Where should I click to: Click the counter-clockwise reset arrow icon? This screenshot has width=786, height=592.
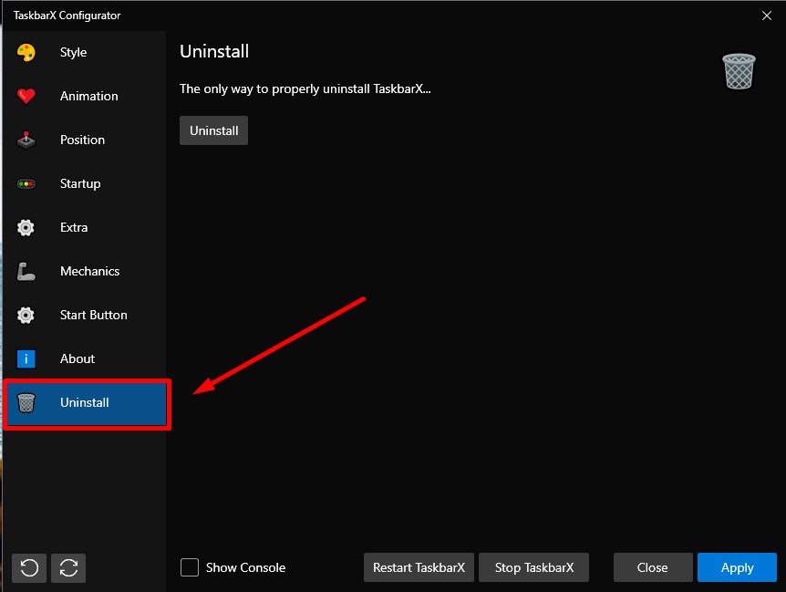29,567
